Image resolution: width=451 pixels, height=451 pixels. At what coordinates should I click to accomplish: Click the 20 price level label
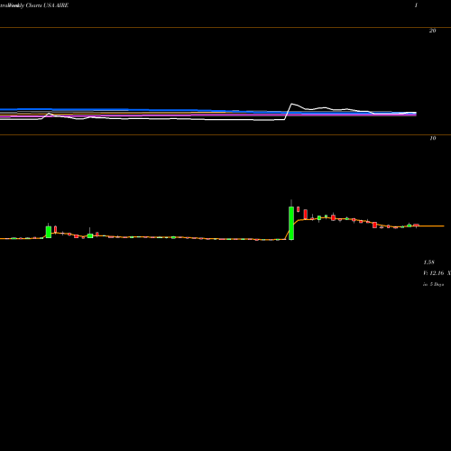point(432,31)
